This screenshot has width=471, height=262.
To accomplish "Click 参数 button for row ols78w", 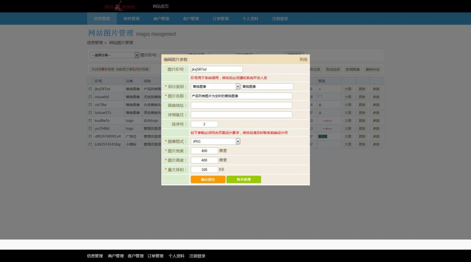I will tap(376, 105).
